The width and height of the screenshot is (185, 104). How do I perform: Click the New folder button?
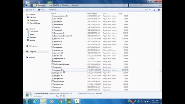coord(53,10)
